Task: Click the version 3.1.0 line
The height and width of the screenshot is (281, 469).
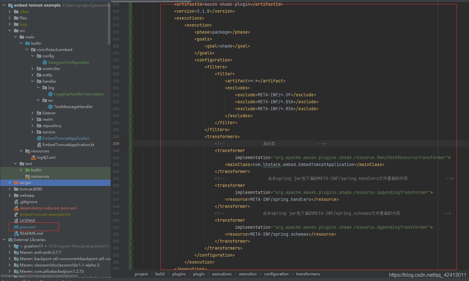Action: coord(204,11)
